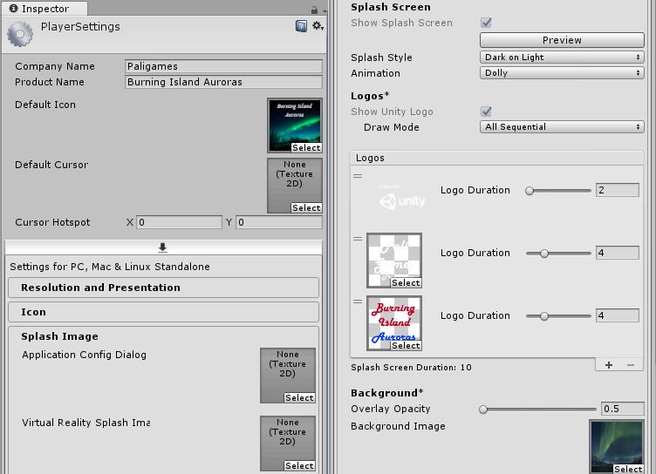Click the Cursor Hotspot Y field
Image resolution: width=656 pixels, height=474 pixels.
pos(279,222)
